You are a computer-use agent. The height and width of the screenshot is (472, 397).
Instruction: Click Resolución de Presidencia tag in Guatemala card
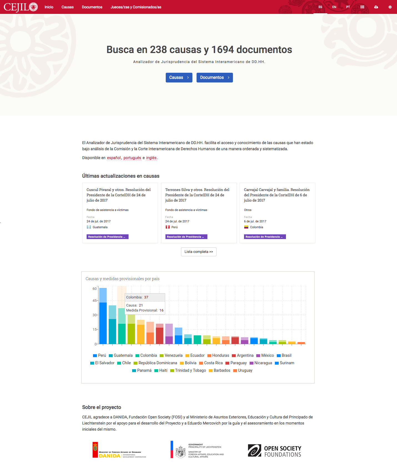[107, 237]
